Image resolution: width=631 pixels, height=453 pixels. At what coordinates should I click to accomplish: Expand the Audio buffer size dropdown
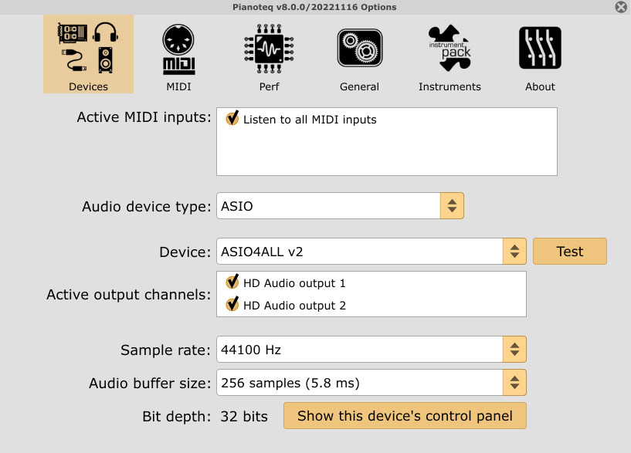371,383
